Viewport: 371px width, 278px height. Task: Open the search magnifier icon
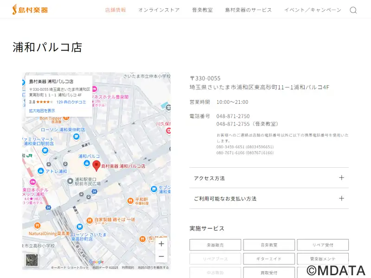353,10
